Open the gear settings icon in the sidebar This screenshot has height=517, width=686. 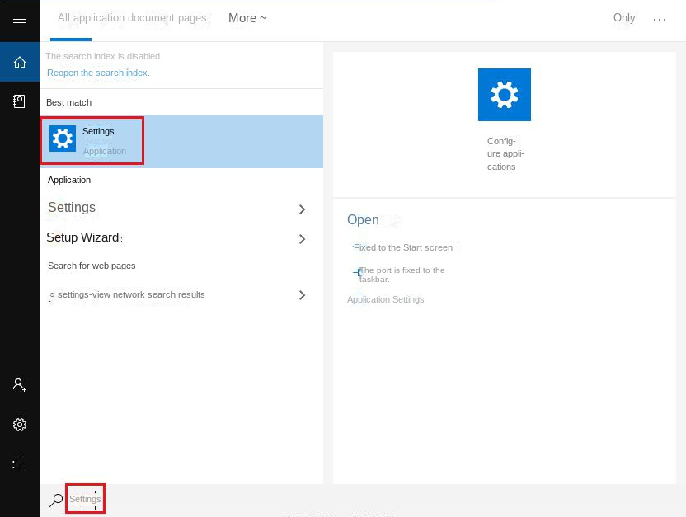(x=20, y=424)
